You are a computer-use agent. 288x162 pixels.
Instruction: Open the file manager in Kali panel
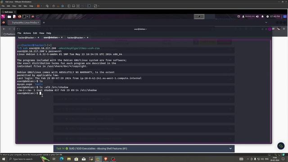pos(9,17)
